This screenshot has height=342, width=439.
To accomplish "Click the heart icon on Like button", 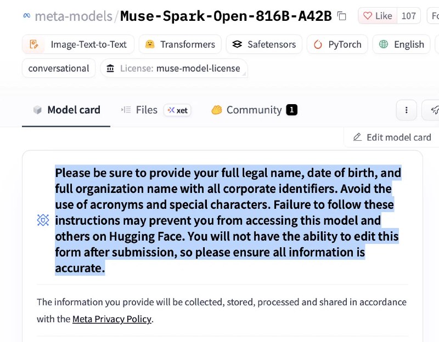I will [368, 16].
